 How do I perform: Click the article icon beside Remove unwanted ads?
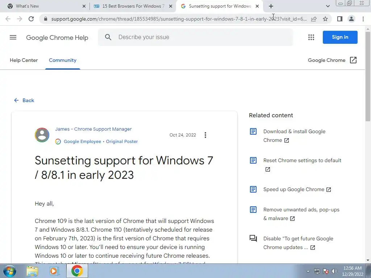pyautogui.click(x=253, y=210)
